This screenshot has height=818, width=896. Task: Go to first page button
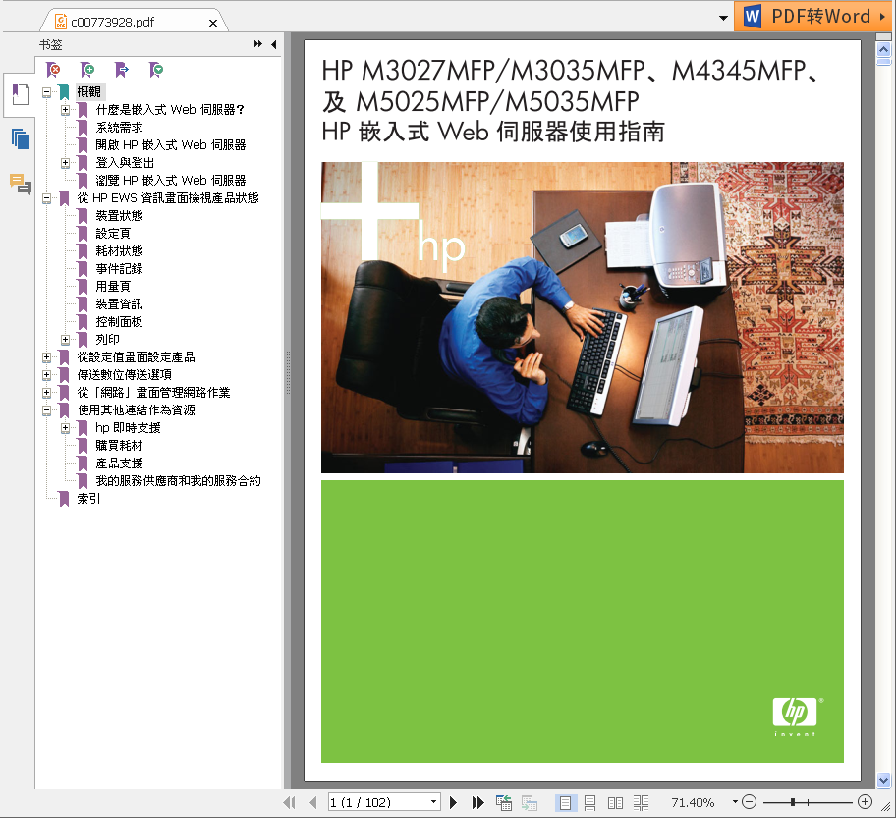coord(290,802)
